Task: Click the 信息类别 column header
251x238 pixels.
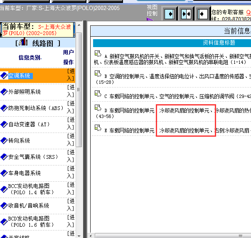Action: pyautogui.click(x=30, y=58)
